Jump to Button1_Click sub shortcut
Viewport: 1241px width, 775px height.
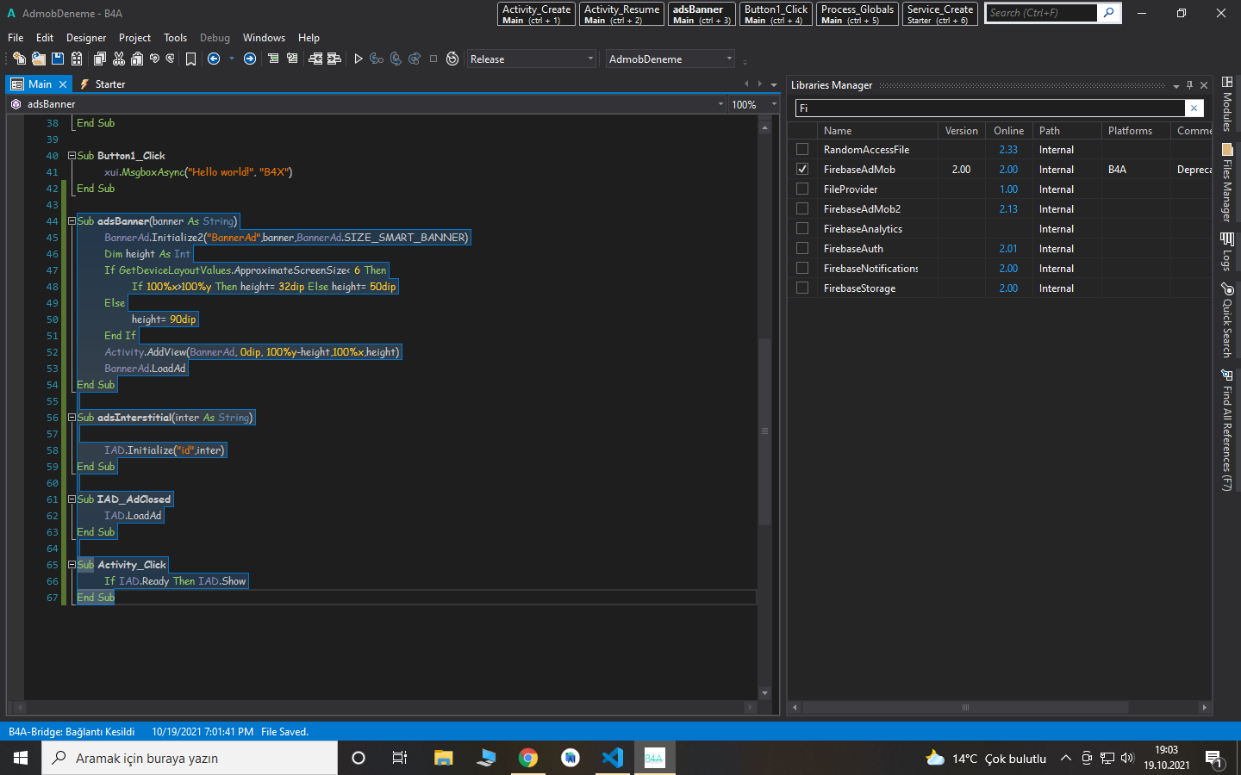(776, 14)
